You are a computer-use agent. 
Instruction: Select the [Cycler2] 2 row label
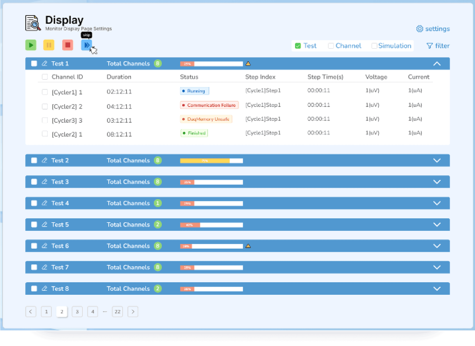pyautogui.click(x=67, y=106)
